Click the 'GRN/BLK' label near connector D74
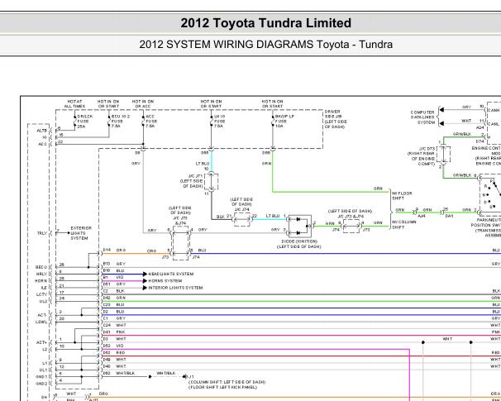This screenshot has width=501, height=401. click(x=461, y=134)
